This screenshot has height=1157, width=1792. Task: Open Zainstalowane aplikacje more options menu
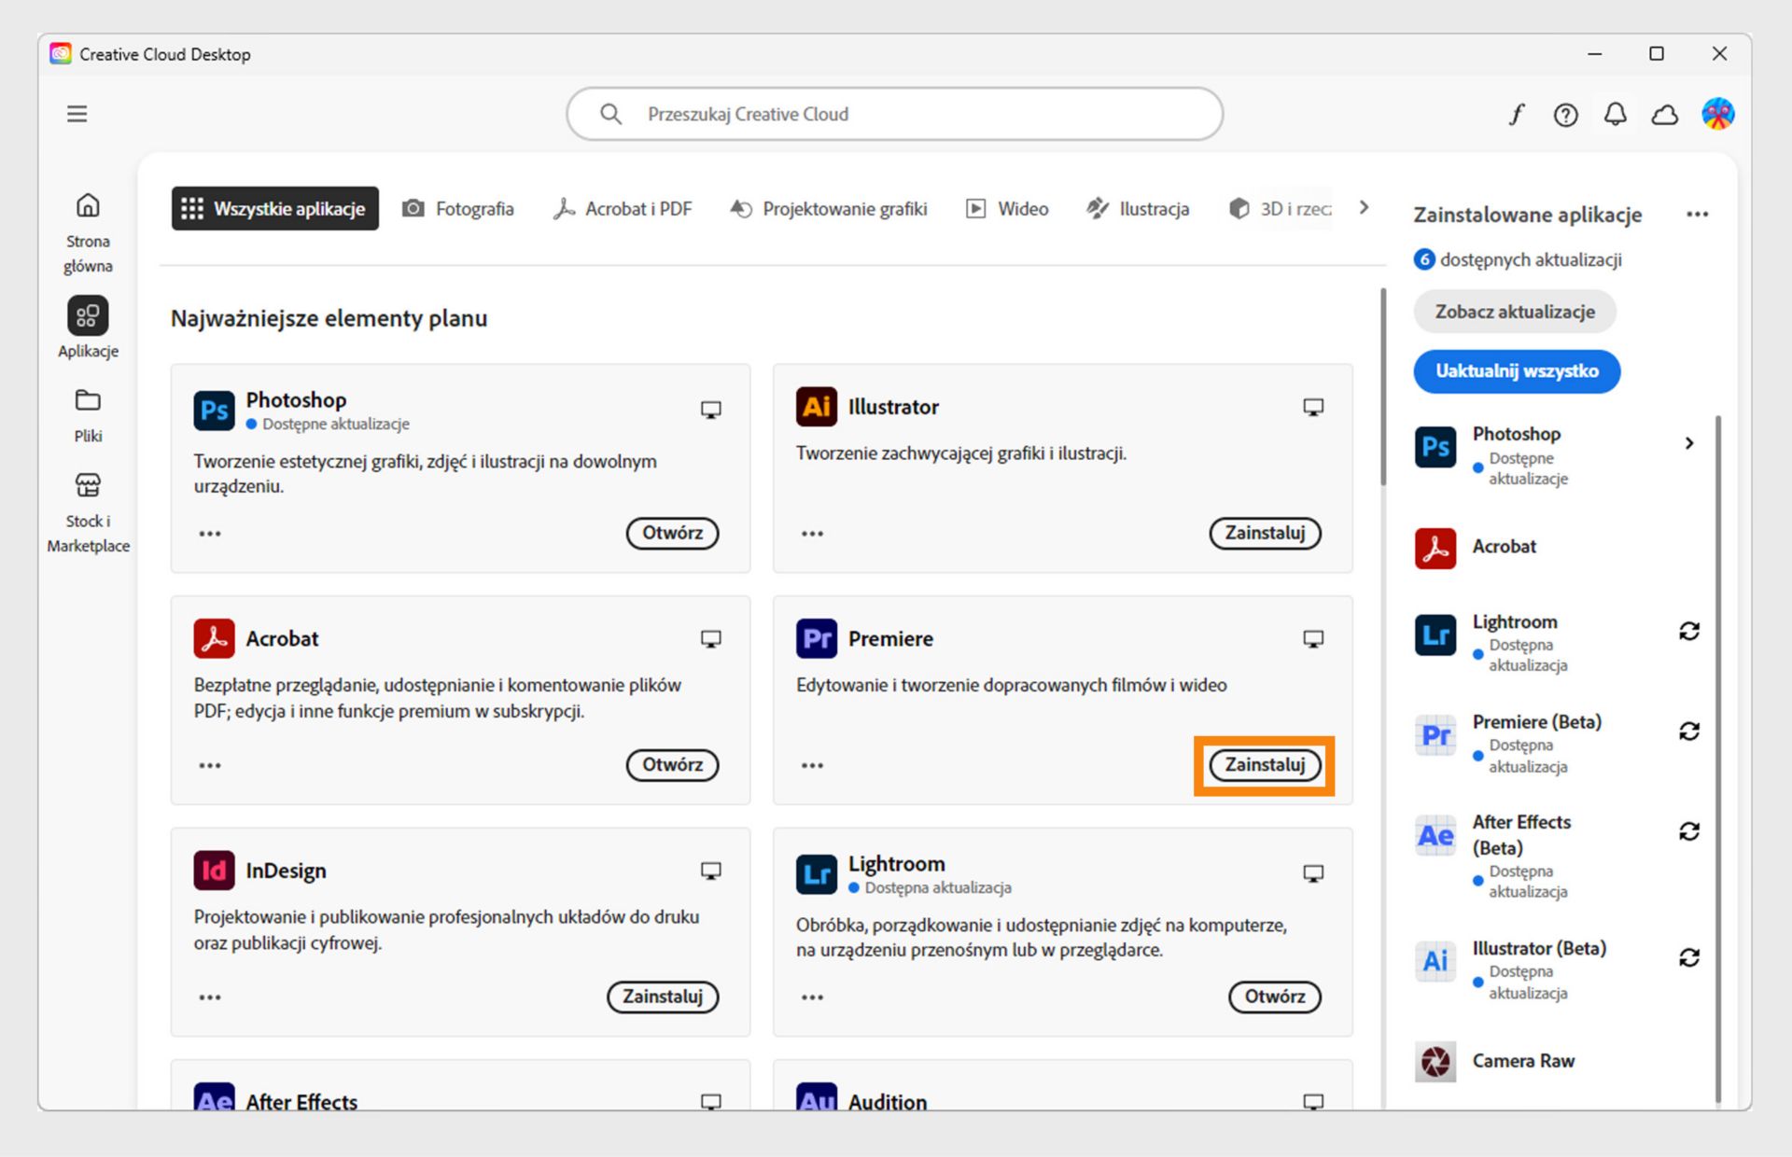click(1697, 215)
